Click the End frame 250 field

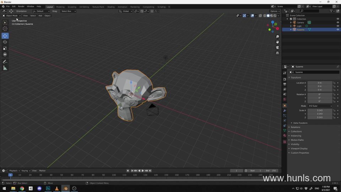(x=271, y=171)
